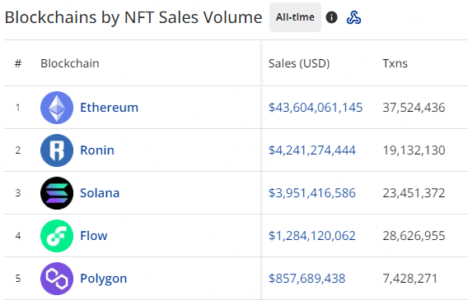Click the Ronin logo icon
This screenshot has width=468, height=300.
(57, 150)
